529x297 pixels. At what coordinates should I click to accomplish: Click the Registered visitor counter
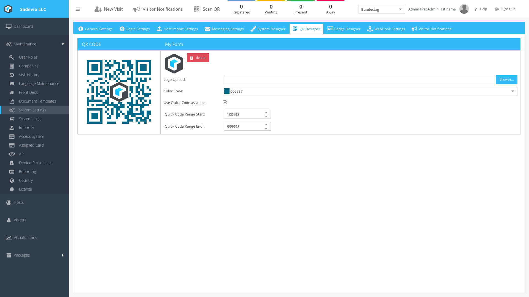(241, 9)
